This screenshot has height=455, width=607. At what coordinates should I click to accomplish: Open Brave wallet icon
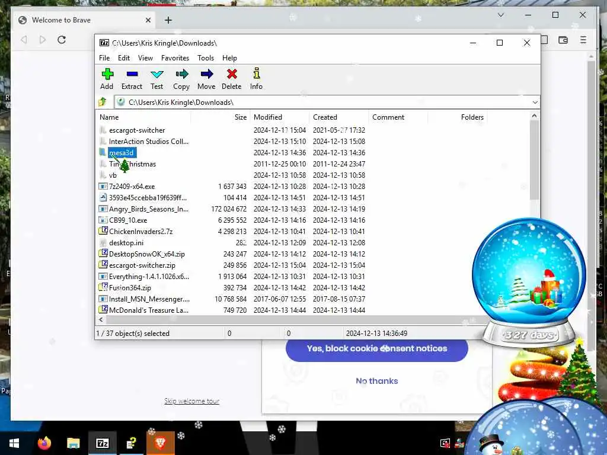[563, 40]
